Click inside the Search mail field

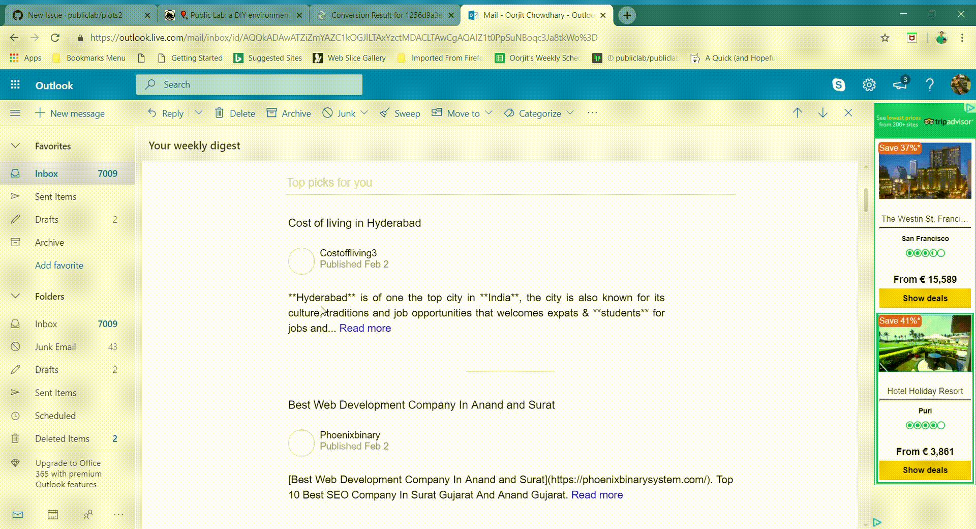click(x=249, y=84)
